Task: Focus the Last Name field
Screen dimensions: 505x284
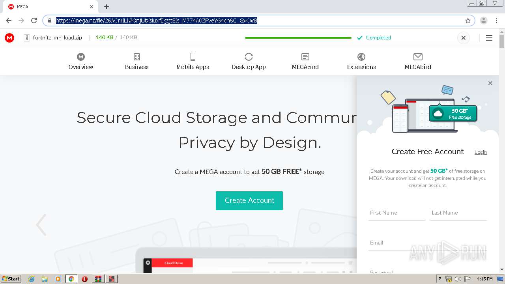Action: pos(458,213)
